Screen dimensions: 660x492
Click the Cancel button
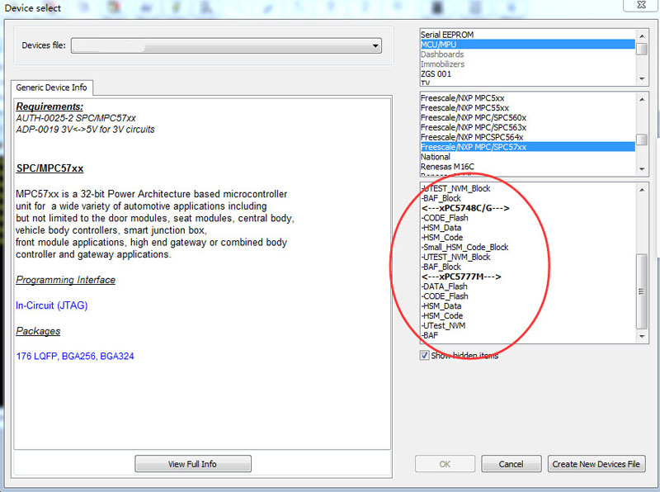[511, 464]
